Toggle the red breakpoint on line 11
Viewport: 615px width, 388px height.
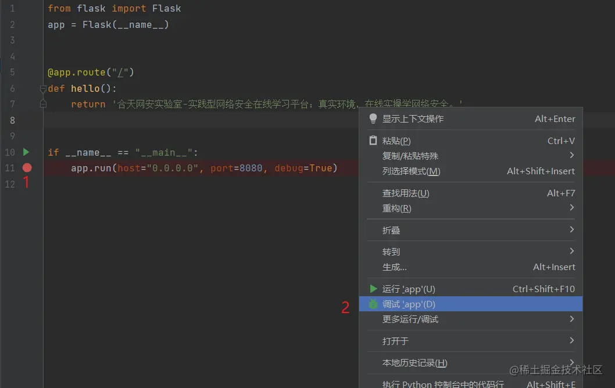(x=27, y=168)
